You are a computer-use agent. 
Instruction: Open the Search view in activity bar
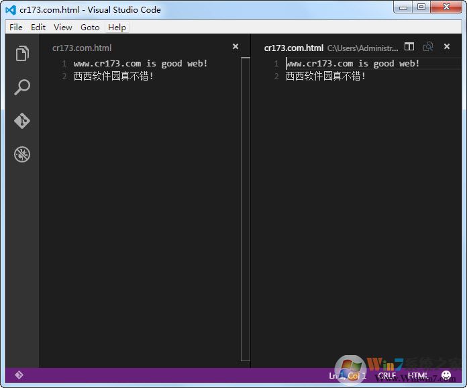coord(22,87)
